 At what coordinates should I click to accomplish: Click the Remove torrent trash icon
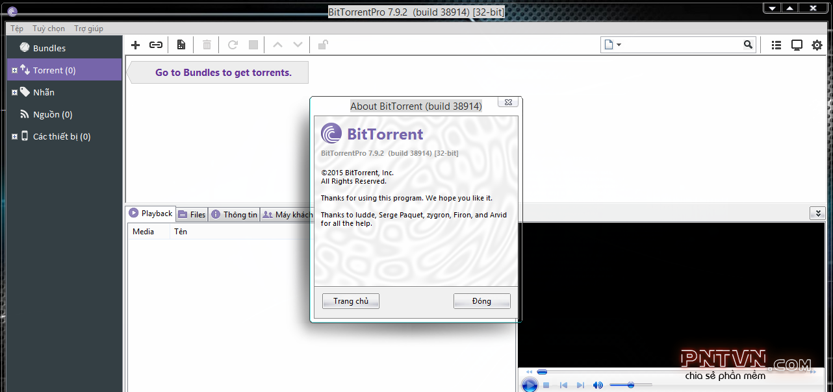[x=207, y=45]
